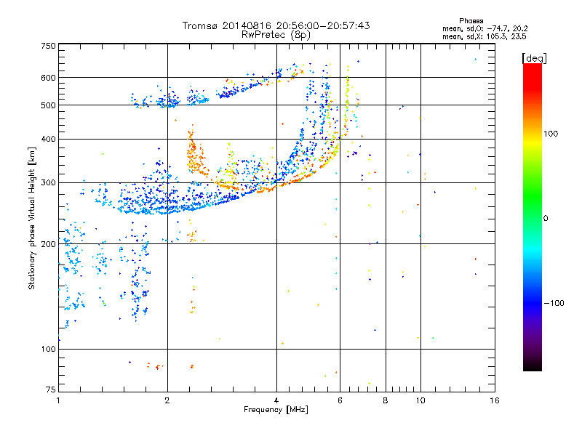The width and height of the screenshot is (582, 436).
Task: Click the '[deg]' colorbar unit label
Action: (x=534, y=58)
